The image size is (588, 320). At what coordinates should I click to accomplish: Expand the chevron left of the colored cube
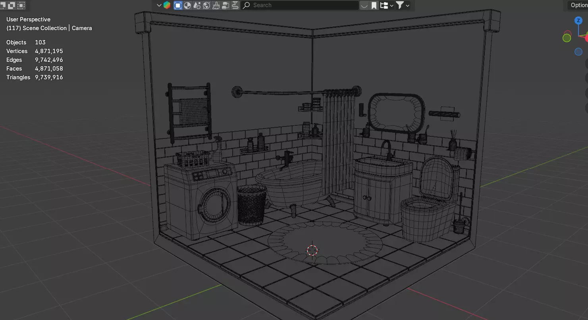[159, 5]
